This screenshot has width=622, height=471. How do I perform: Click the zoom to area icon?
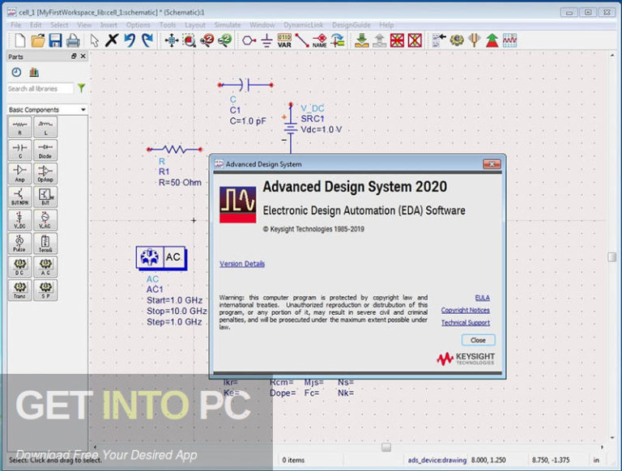tap(190, 40)
